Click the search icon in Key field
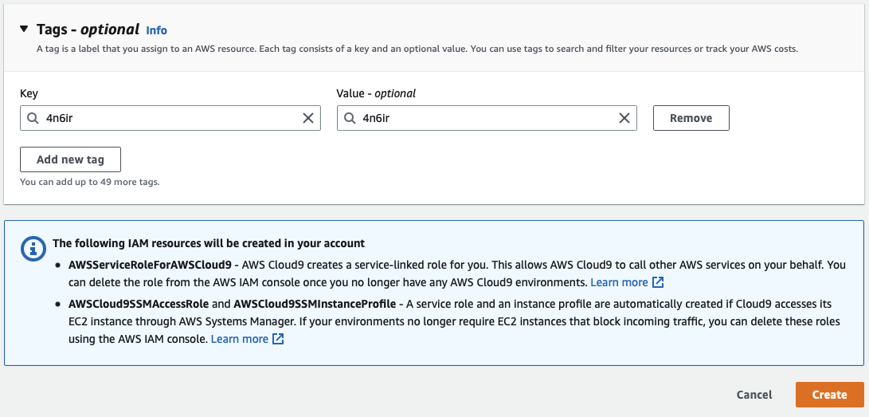 click(33, 118)
